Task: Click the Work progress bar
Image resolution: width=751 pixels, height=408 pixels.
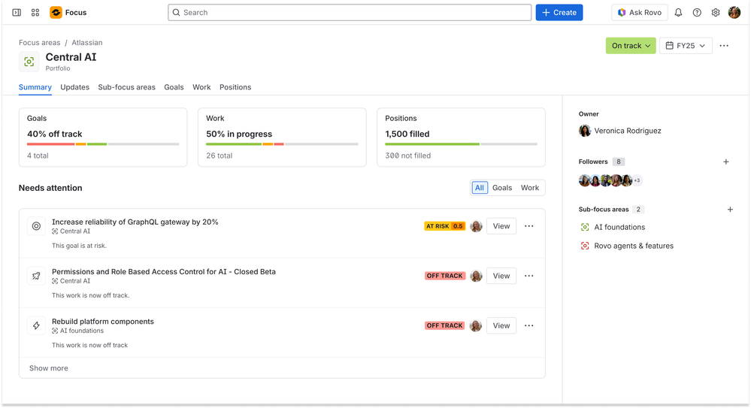Action: click(282, 144)
